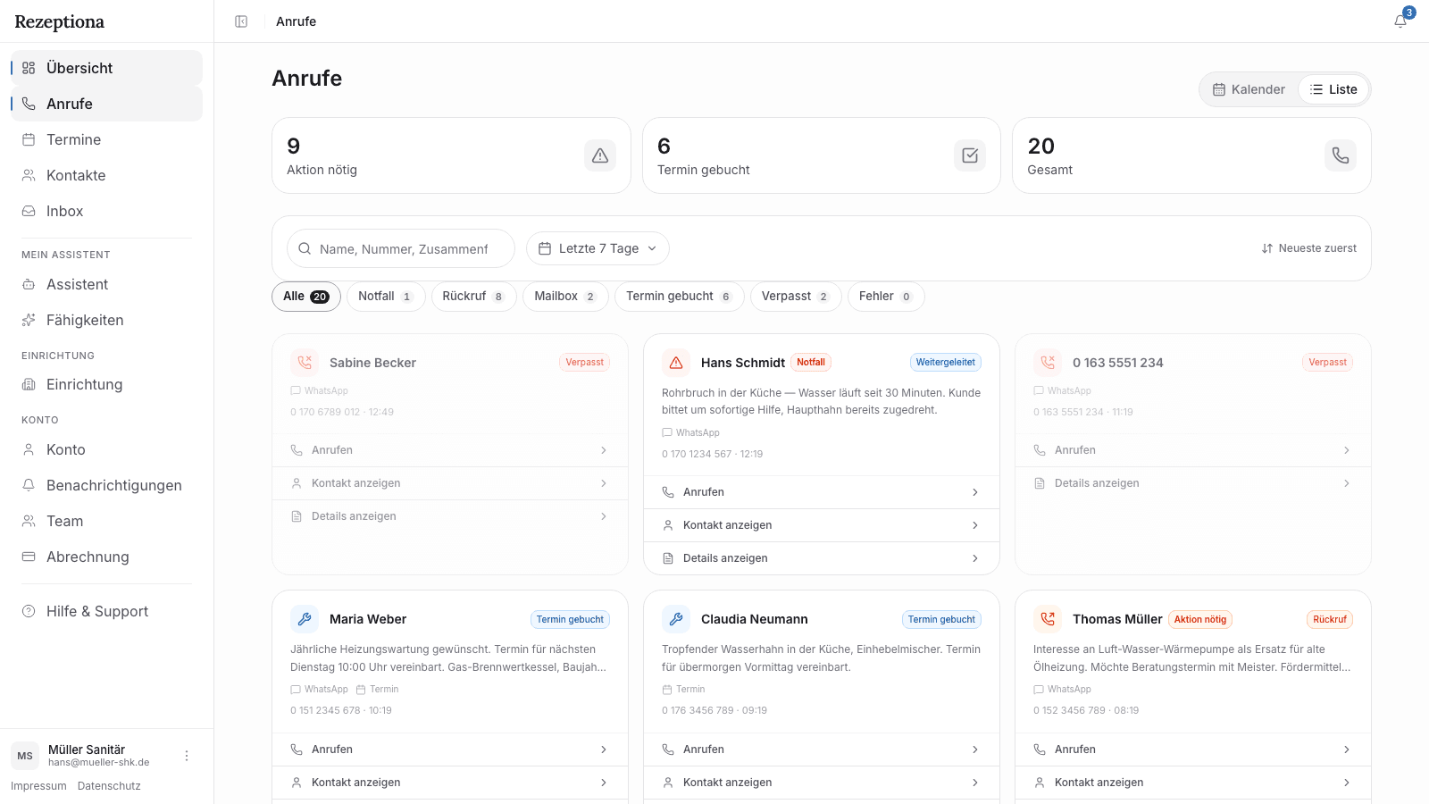Select the Alle filter tab
Screen dimensions: 1429x804
(x=306, y=297)
